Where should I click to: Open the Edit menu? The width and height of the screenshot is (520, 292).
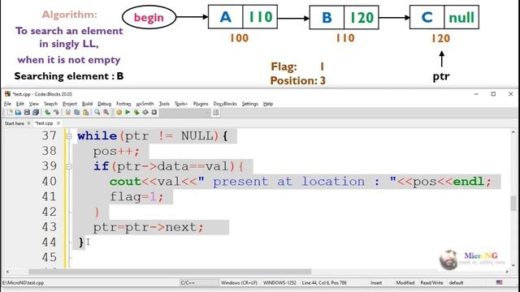pos(19,104)
